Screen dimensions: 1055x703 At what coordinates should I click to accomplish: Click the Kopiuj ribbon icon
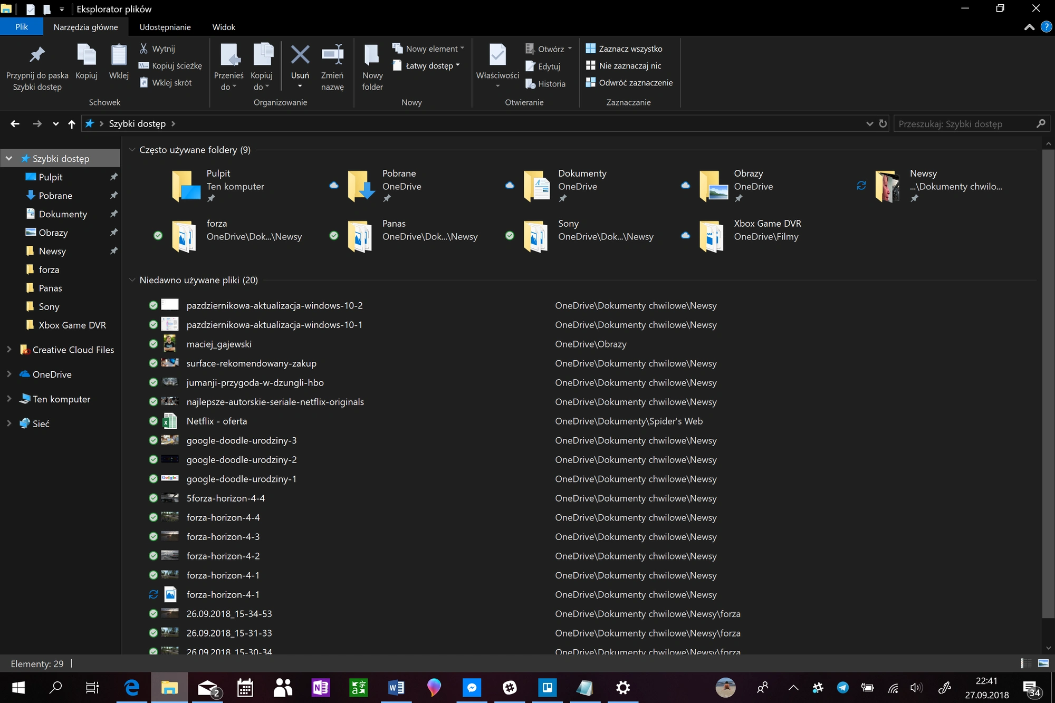[87, 55]
